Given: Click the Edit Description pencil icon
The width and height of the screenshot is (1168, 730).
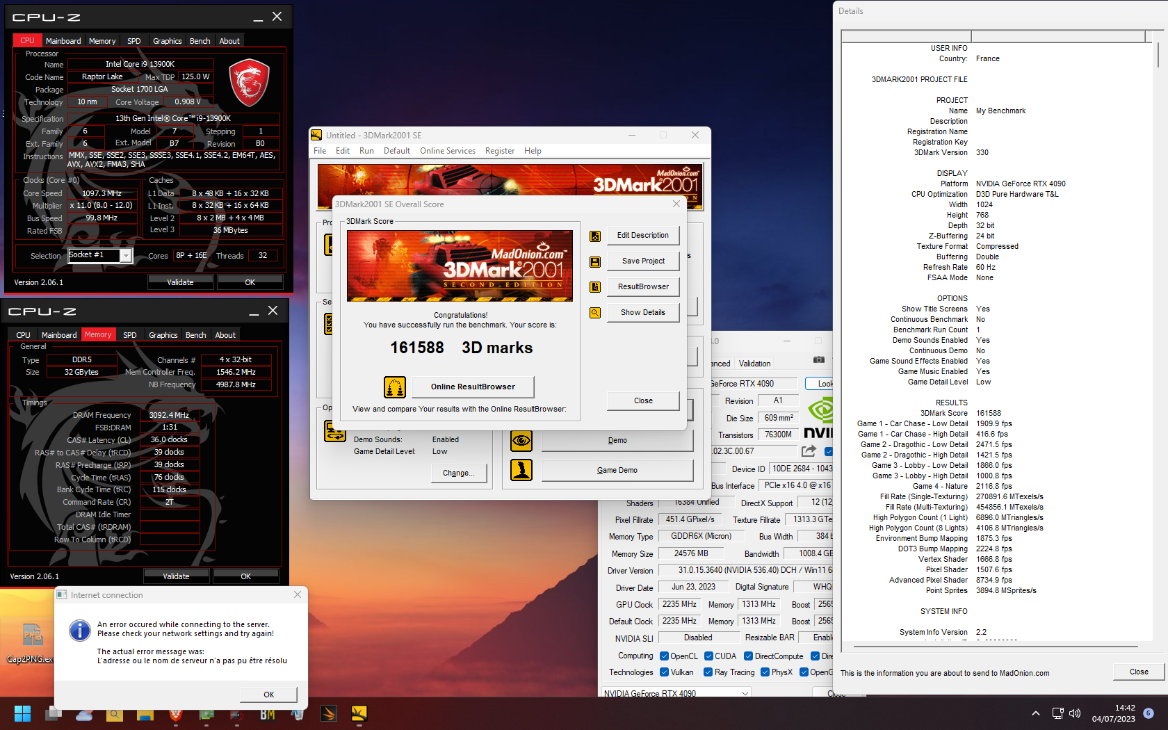Looking at the screenshot, I should coord(595,236).
